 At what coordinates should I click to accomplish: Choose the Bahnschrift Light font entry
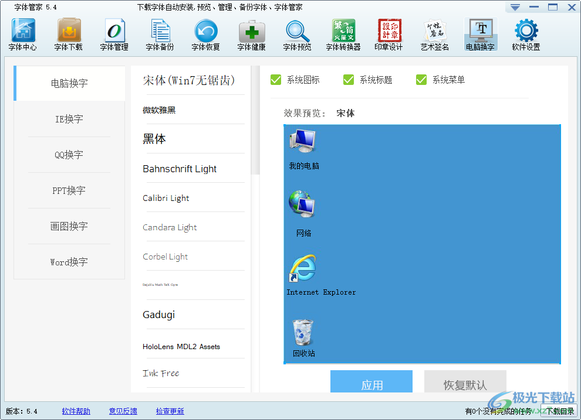point(180,169)
